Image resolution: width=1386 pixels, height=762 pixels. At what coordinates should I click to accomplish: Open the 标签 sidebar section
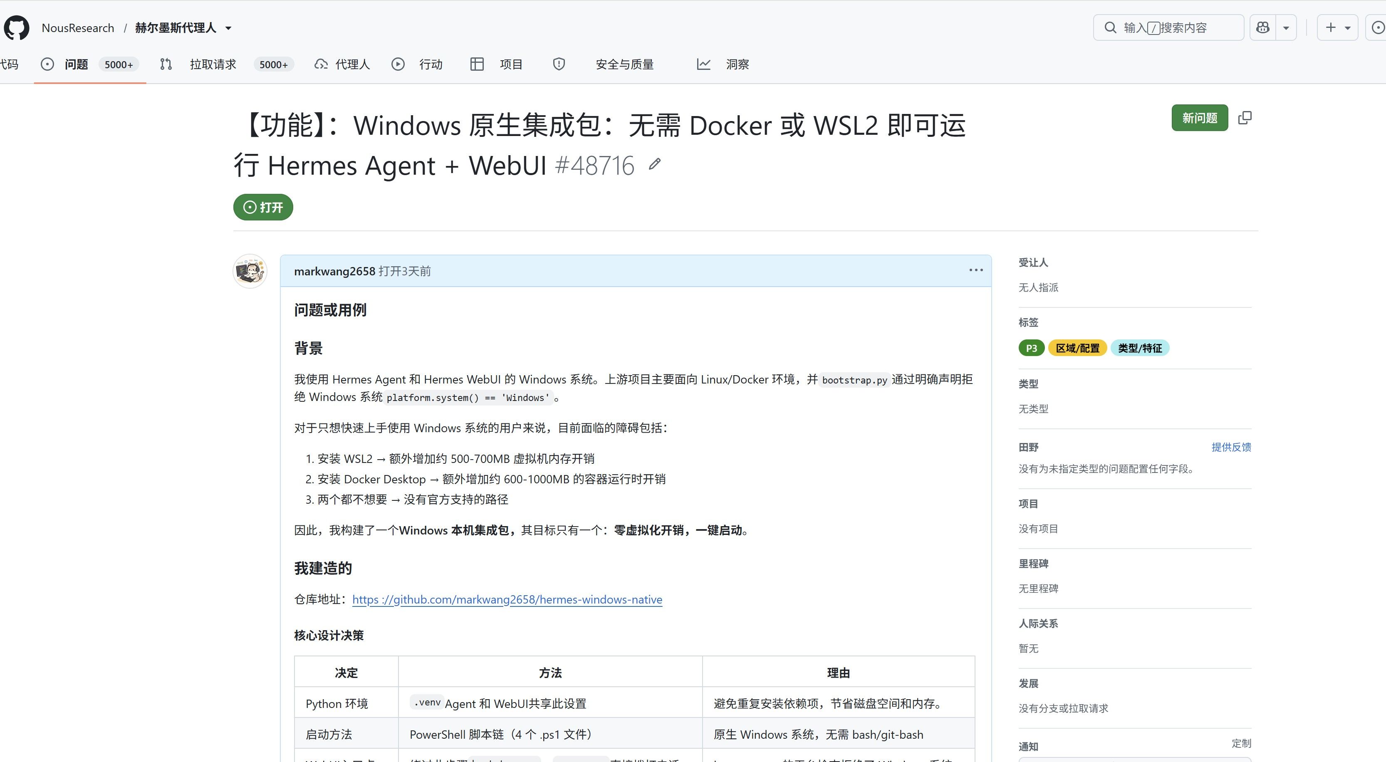tap(1028, 322)
